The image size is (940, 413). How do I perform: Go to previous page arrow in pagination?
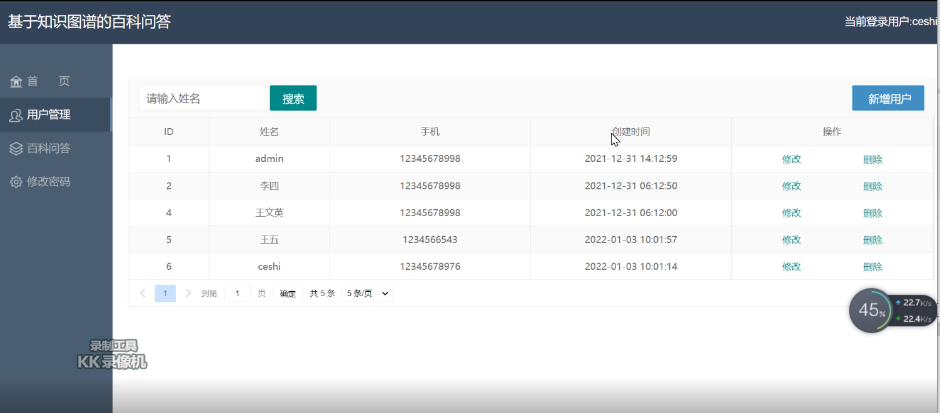coord(143,293)
